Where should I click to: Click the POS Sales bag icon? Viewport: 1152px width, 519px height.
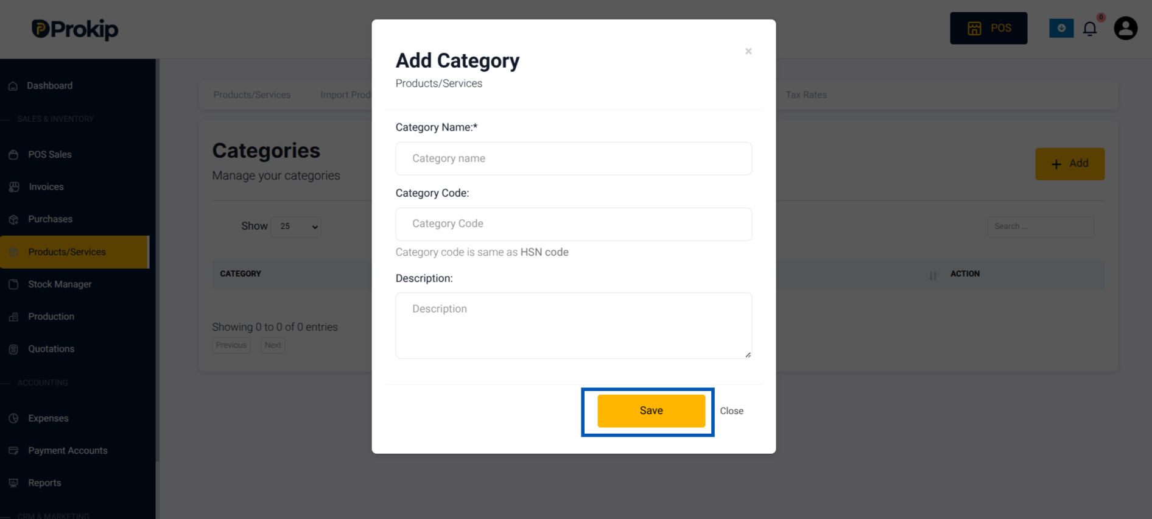(13, 155)
